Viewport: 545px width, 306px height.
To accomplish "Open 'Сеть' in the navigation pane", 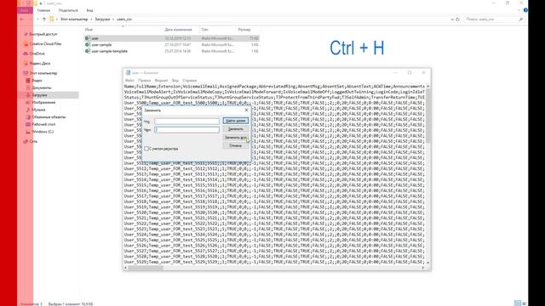I will (33, 142).
